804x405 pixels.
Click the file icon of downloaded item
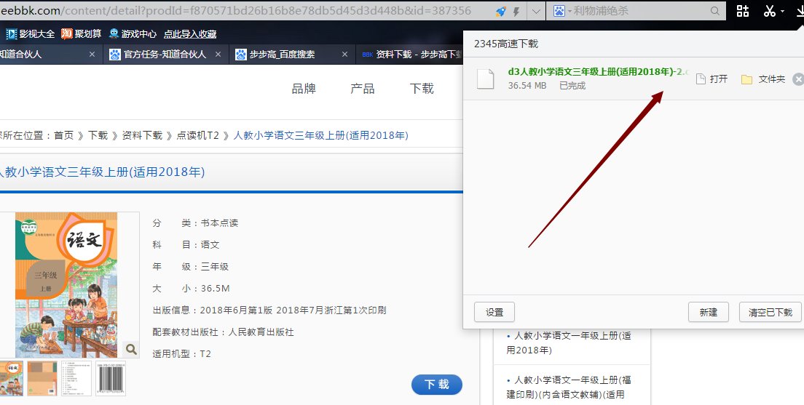pyautogui.click(x=485, y=79)
